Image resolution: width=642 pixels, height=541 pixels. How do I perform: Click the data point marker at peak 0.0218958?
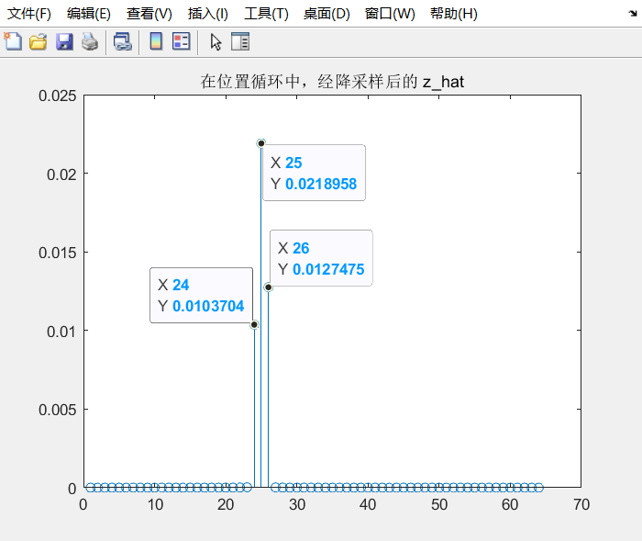[261, 143]
